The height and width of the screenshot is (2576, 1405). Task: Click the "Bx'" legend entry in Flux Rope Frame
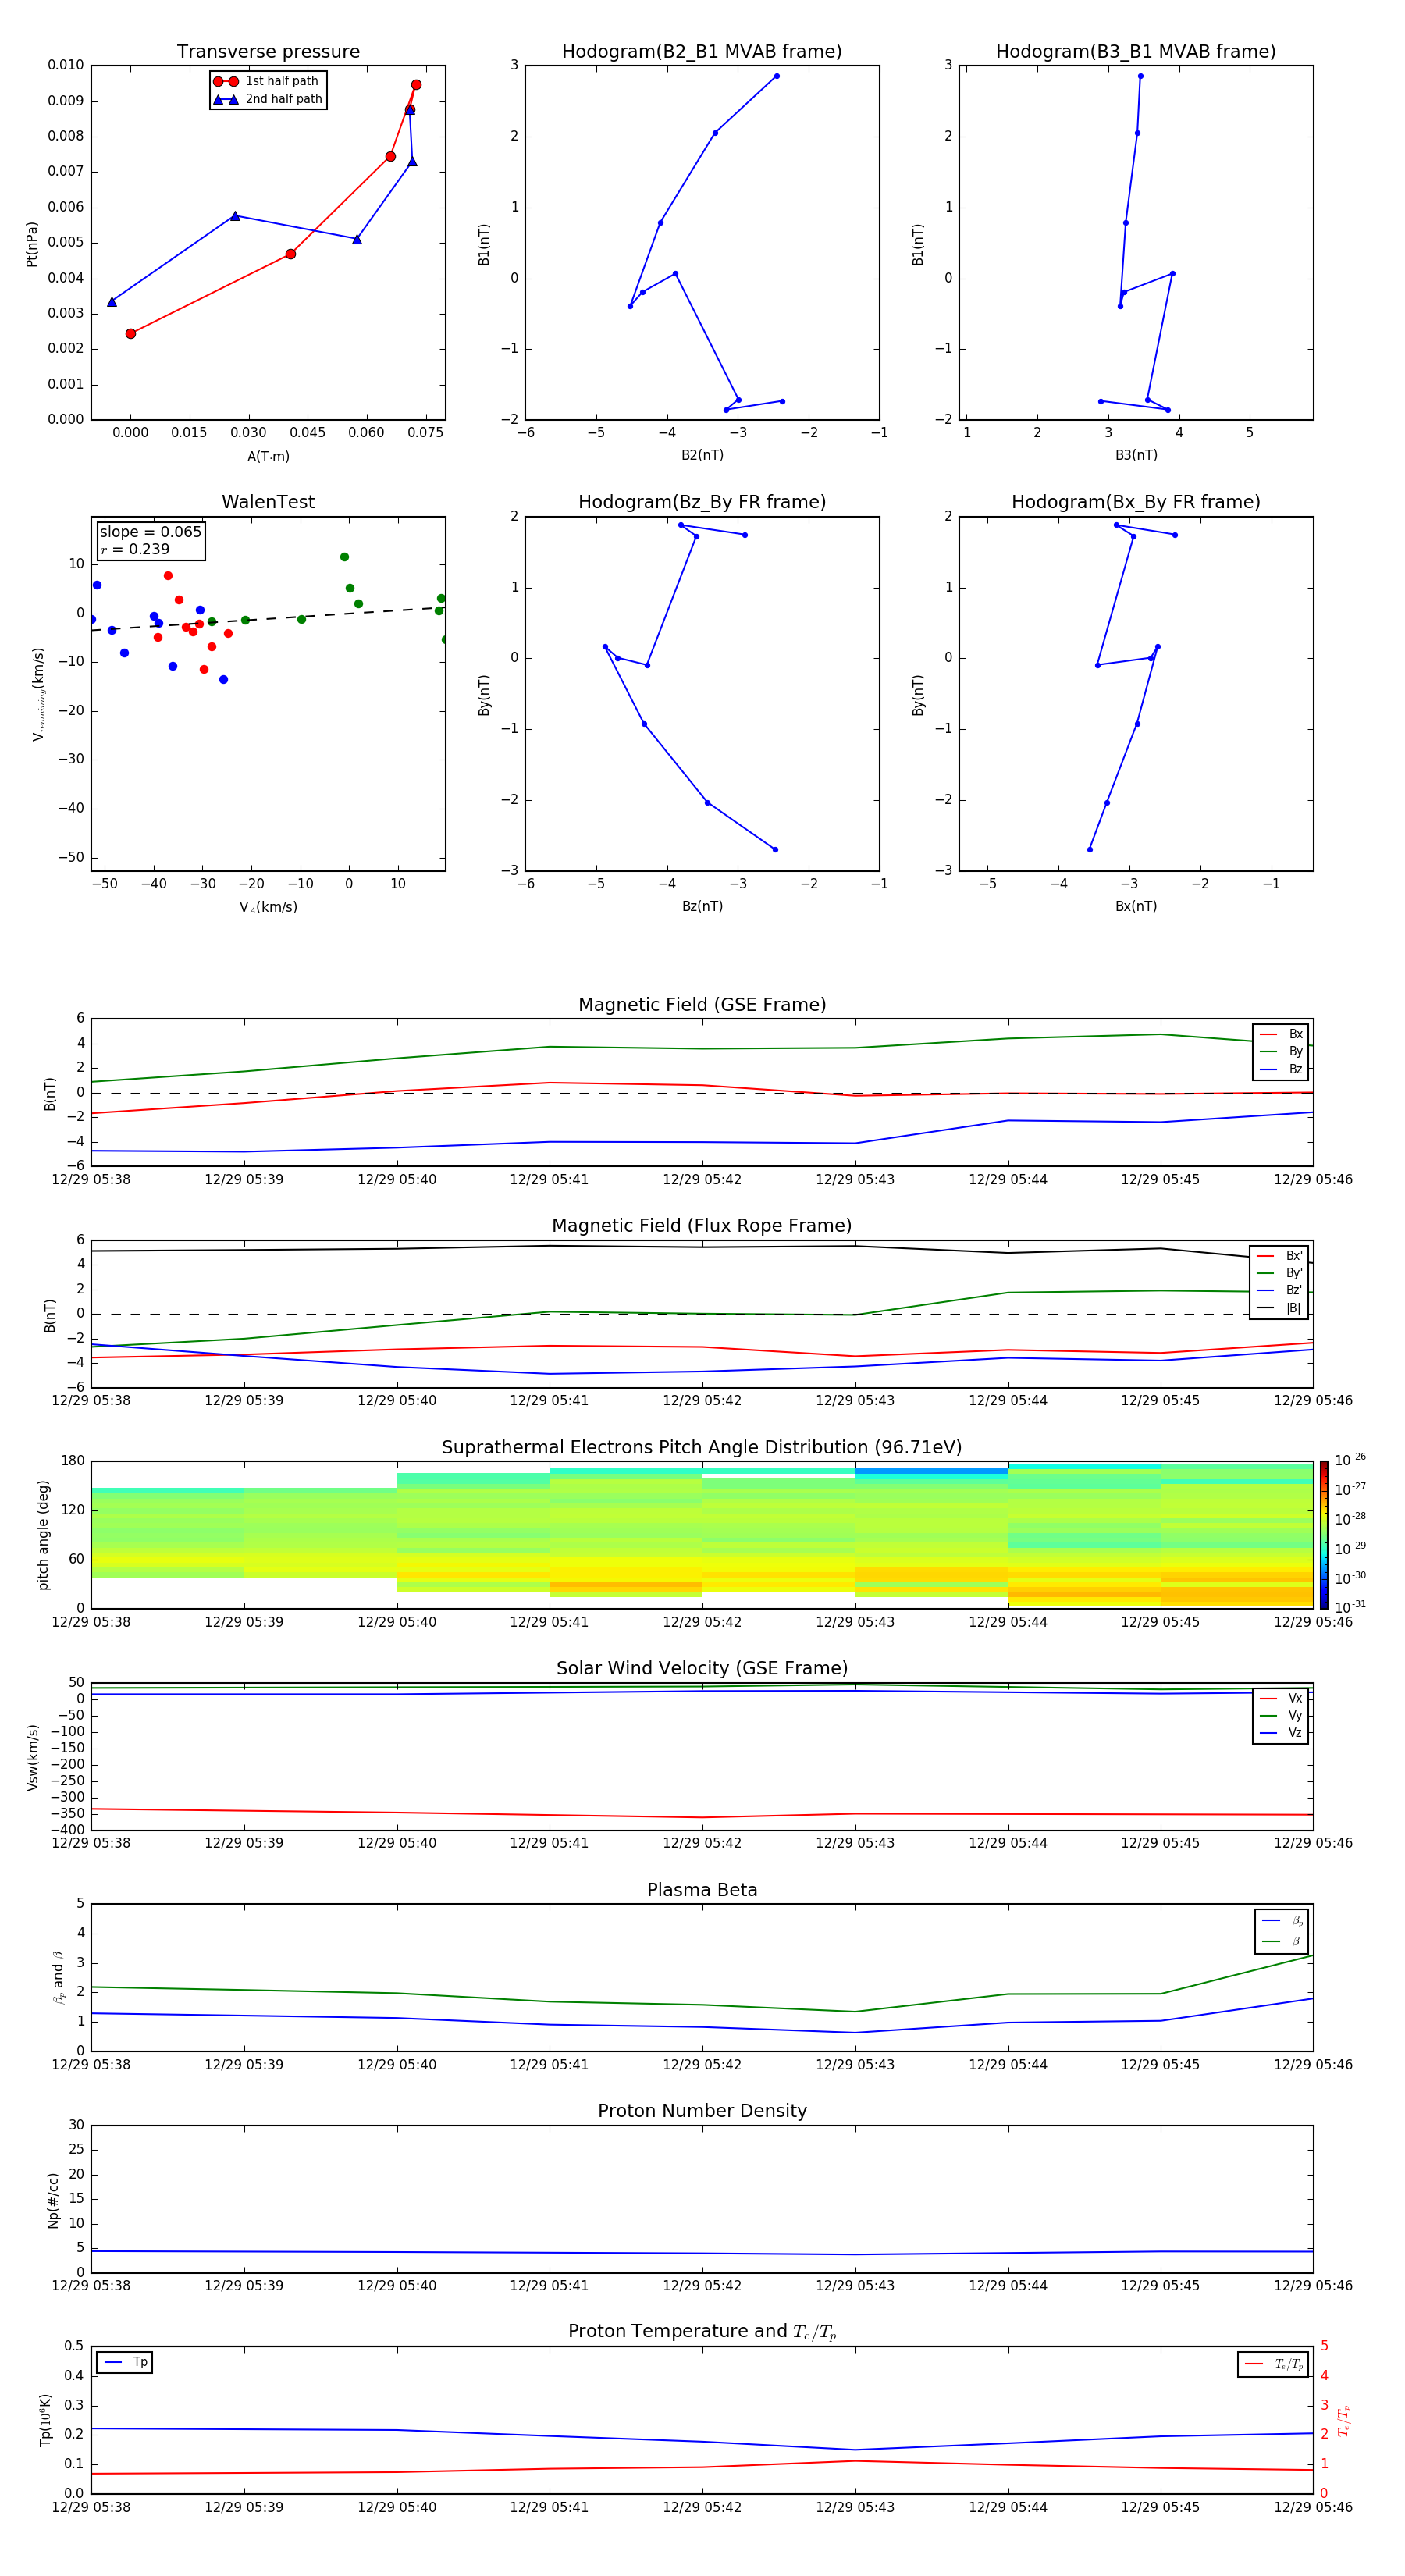(1279, 1256)
